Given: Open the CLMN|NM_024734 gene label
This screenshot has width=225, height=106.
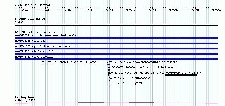Looking at the screenshot, I should (26, 100).
